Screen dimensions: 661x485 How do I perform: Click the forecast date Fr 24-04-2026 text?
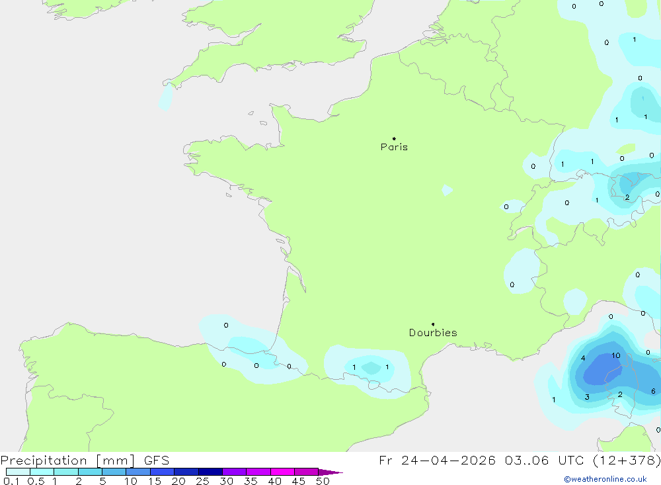pos(437,460)
